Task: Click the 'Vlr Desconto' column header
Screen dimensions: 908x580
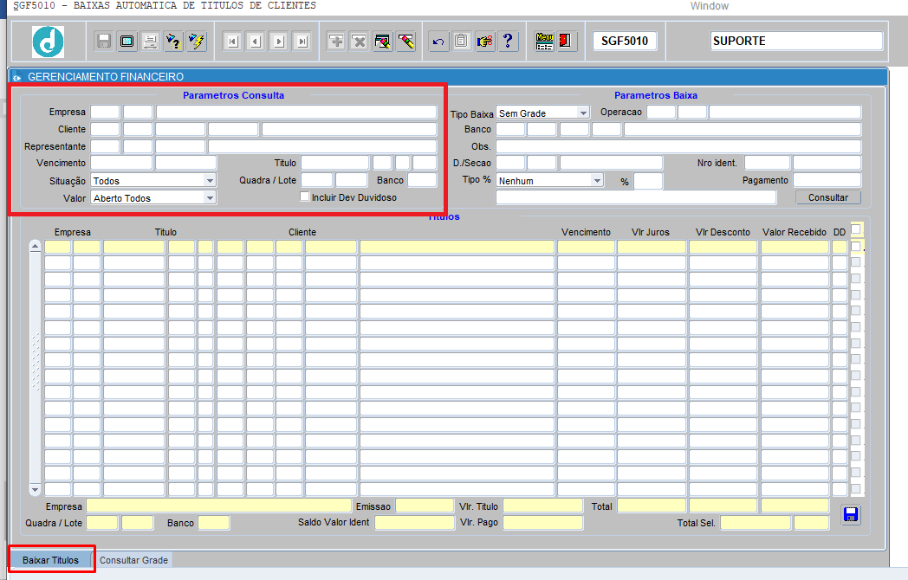Action: point(723,232)
